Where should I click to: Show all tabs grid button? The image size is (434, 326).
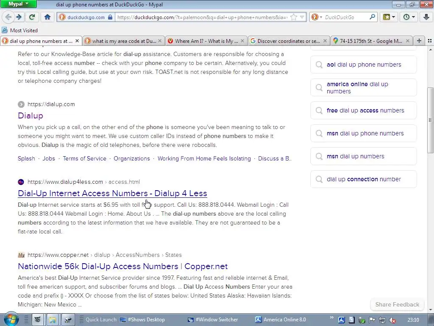430,41
